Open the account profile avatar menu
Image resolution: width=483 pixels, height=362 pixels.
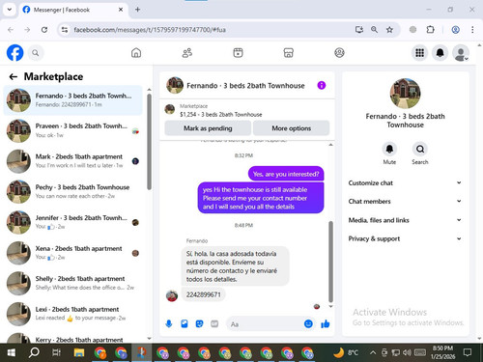click(x=461, y=53)
